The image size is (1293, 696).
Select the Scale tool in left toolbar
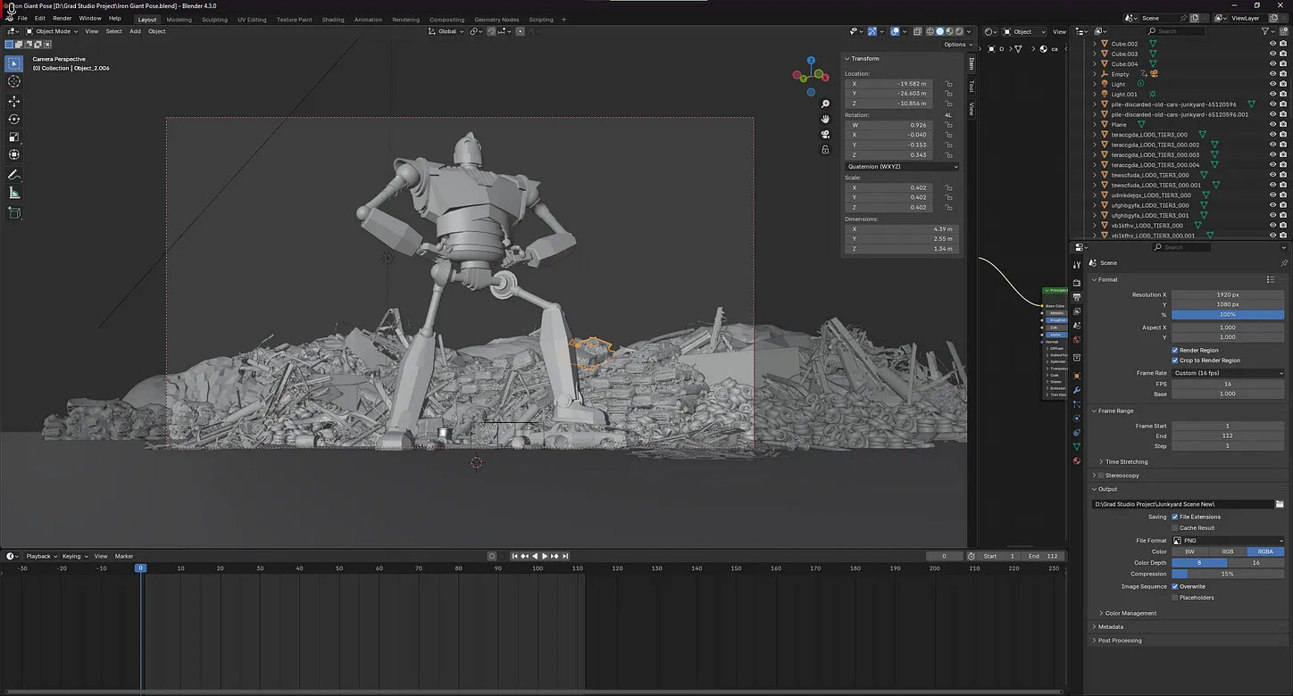tap(14, 137)
